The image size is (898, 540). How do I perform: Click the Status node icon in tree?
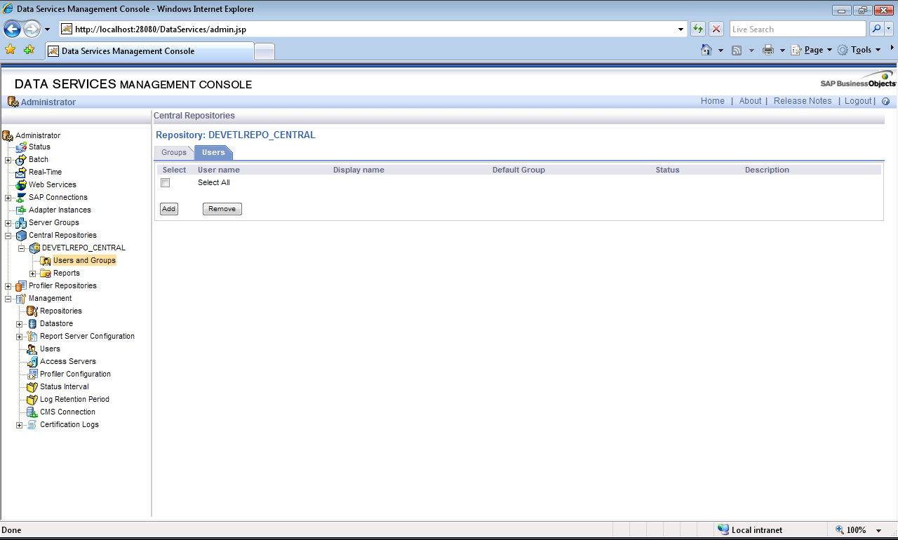pyautogui.click(x=21, y=147)
